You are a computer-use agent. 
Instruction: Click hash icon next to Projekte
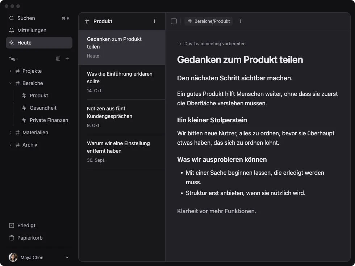pyautogui.click(x=17, y=71)
